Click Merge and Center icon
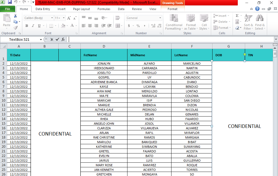The height and width of the screenshot is (176, 278). tap(118, 26)
